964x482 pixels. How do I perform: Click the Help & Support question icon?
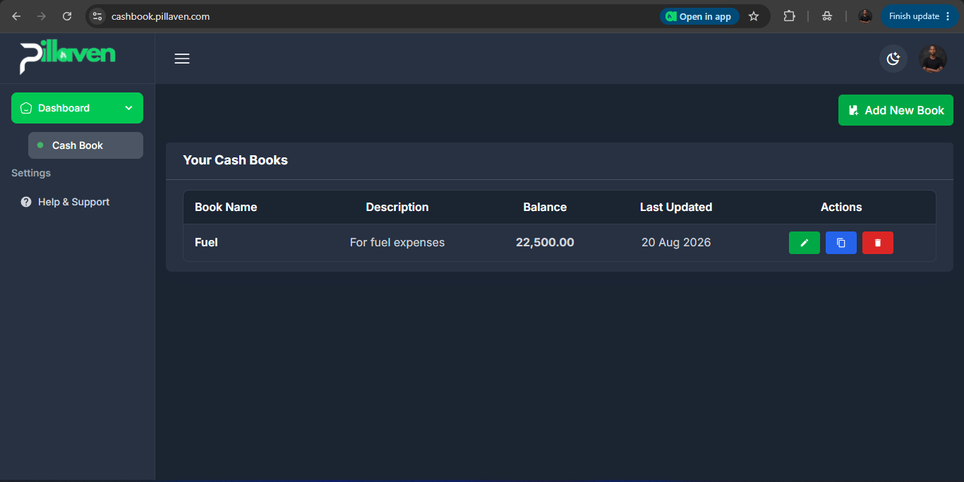coord(26,202)
